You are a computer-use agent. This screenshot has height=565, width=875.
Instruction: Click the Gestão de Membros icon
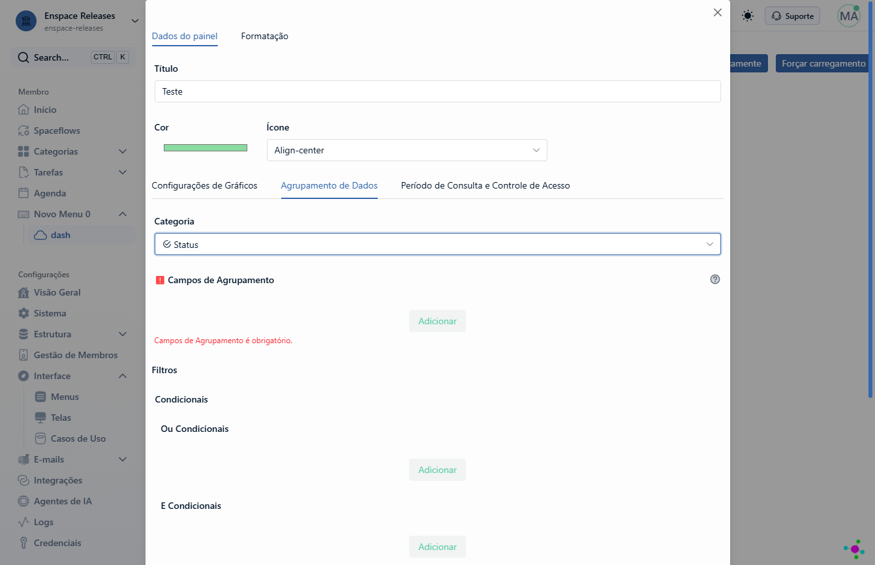[x=23, y=355]
